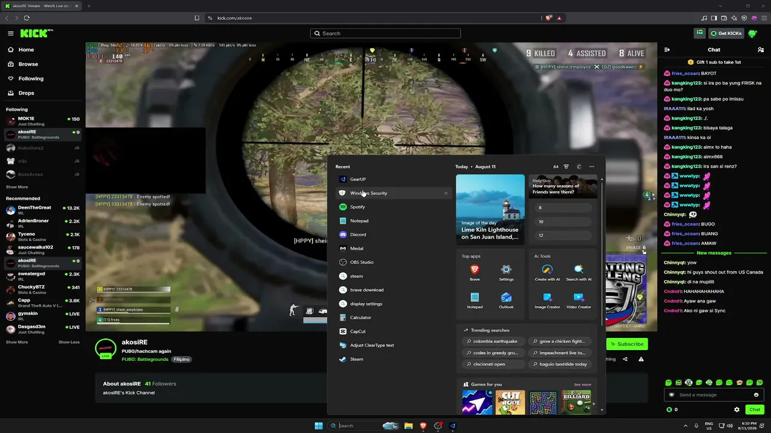Collapse the list with Show Less under Recommended

click(69, 342)
